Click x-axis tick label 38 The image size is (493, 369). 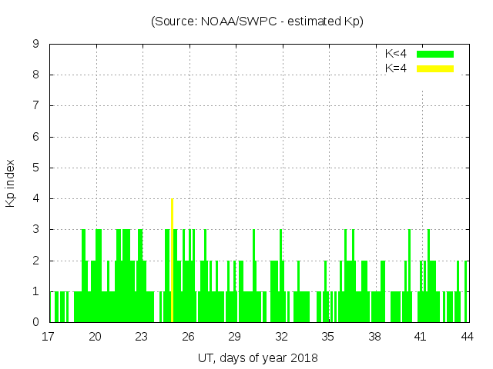click(374, 337)
